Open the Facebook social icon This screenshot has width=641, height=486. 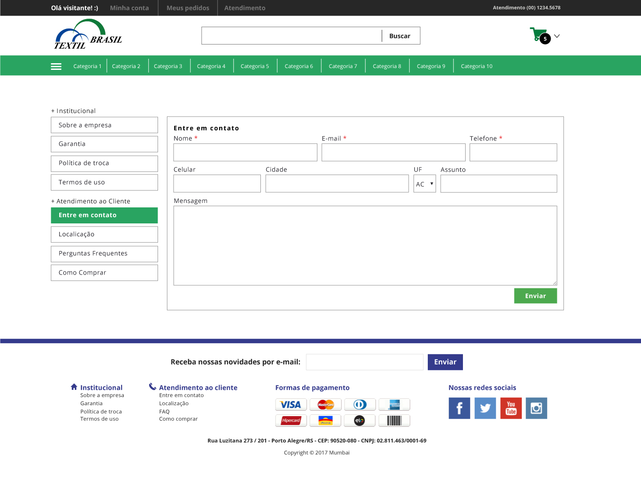459,408
